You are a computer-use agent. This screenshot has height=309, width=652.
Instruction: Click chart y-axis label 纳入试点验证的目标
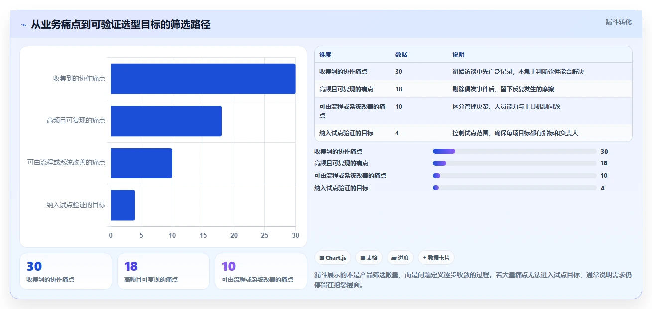coord(76,205)
